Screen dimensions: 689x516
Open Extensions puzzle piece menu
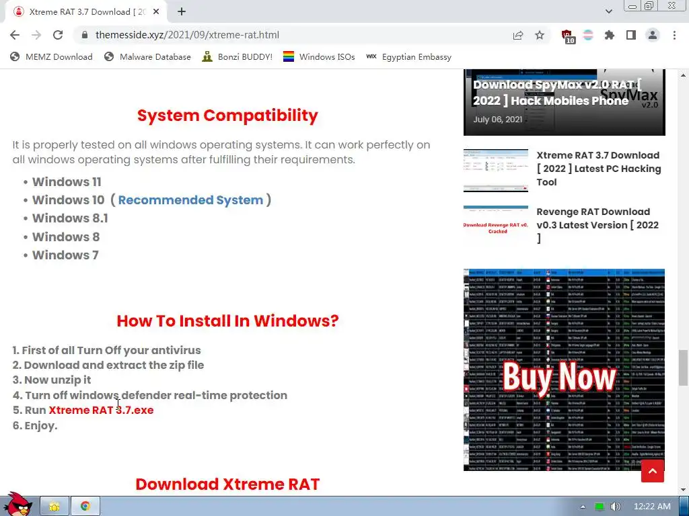tap(610, 35)
